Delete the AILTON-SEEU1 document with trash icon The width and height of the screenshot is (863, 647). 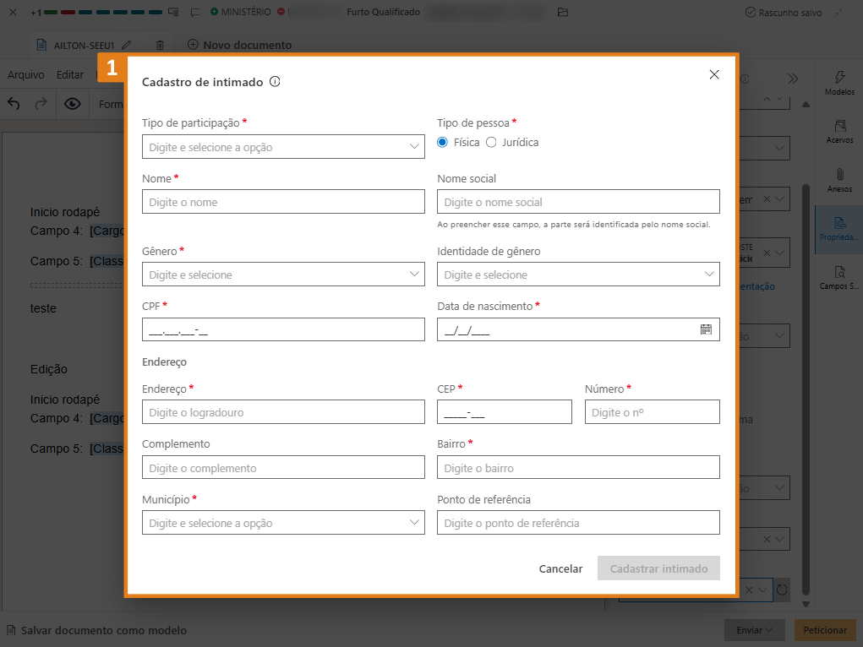[160, 45]
